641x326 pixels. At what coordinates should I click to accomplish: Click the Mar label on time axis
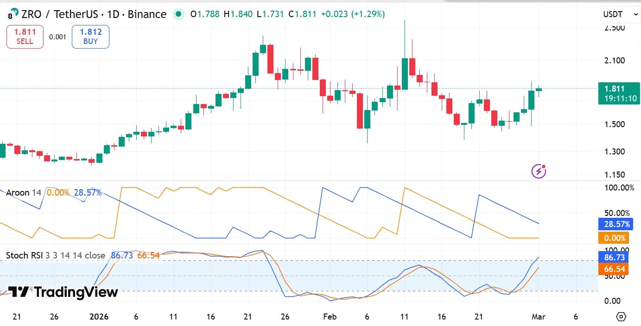539,317
